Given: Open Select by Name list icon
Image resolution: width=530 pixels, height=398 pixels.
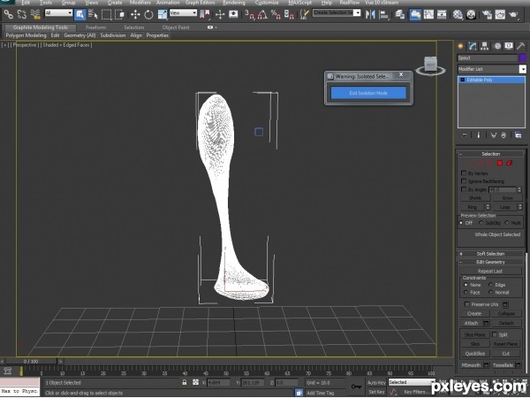Looking at the screenshot, I should click(93, 14).
